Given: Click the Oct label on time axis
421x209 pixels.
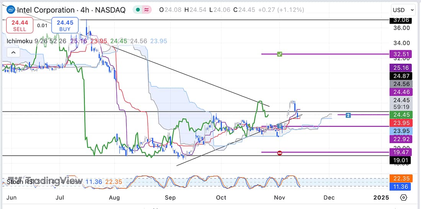Looking at the screenshot, I should click(221, 197).
